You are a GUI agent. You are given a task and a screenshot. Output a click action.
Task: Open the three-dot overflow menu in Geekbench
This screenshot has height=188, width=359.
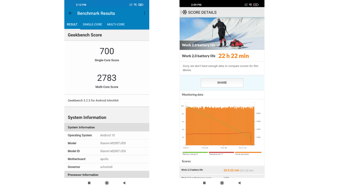pyautogui.click(x=144, y=13)
